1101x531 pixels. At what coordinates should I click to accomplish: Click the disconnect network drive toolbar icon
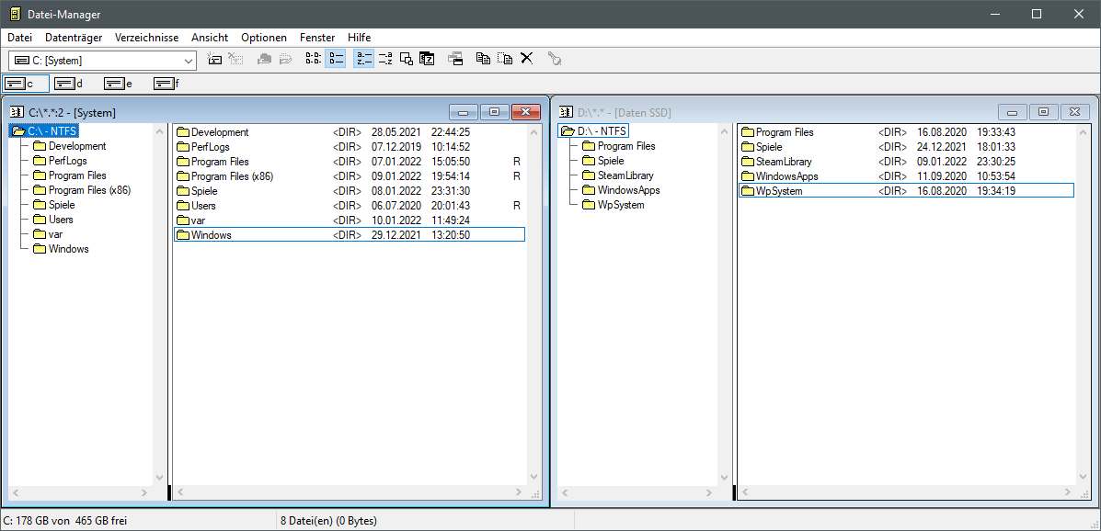click(x=235, y=59)
